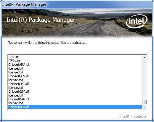Select the ChipsetCHS.dll entry
Image resolution: width=154 pixels, height=122 pixels.
coord(75,76)
